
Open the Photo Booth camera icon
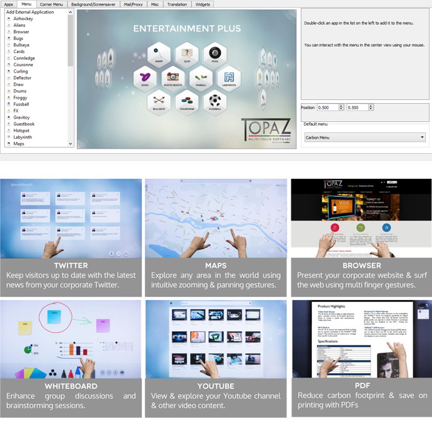[173, 77]
